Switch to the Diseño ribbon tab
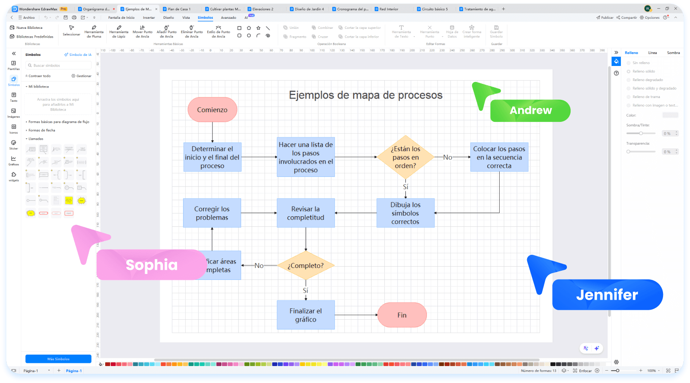The width and height of the screenshot is (690, 383). tap(168, 17)
